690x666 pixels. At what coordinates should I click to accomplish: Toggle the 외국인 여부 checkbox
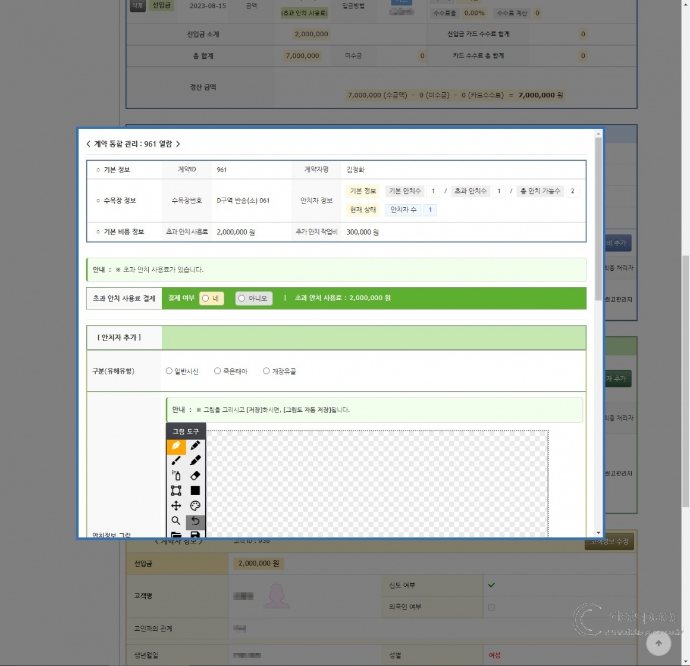click(x=491, y=607)
